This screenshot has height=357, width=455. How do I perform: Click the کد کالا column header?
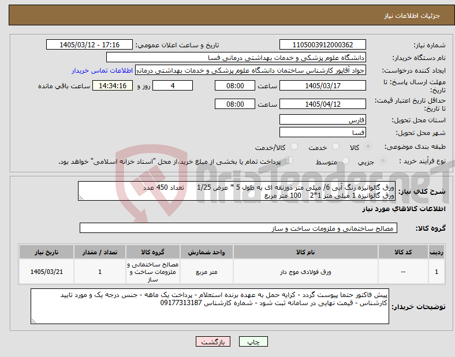click(x=403, y=252)
